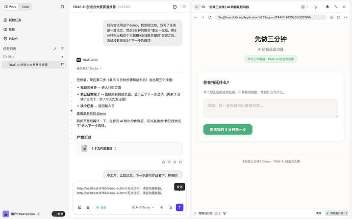Toggle the 语通 smart mode in chat input
This screenshot has height=219, width=352.
point(101,207)
